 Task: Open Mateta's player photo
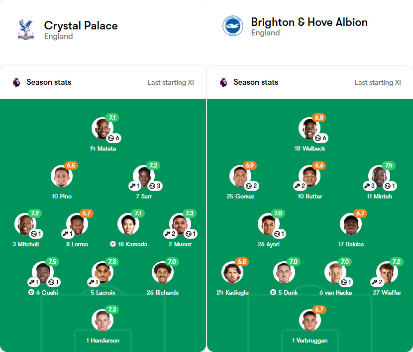point(103,127)
